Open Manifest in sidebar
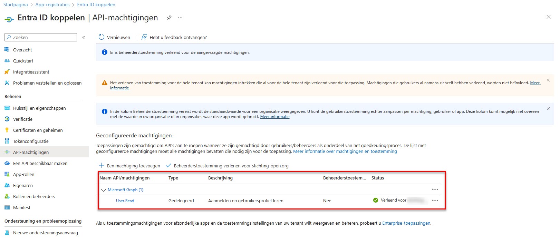This screenshot has width=560, height=244. pyautogui.click(x=22, y=207)
